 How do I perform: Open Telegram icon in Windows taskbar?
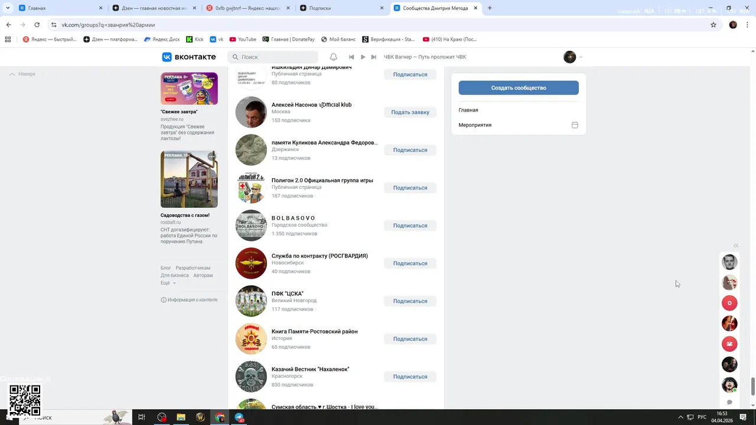[239, 417]
